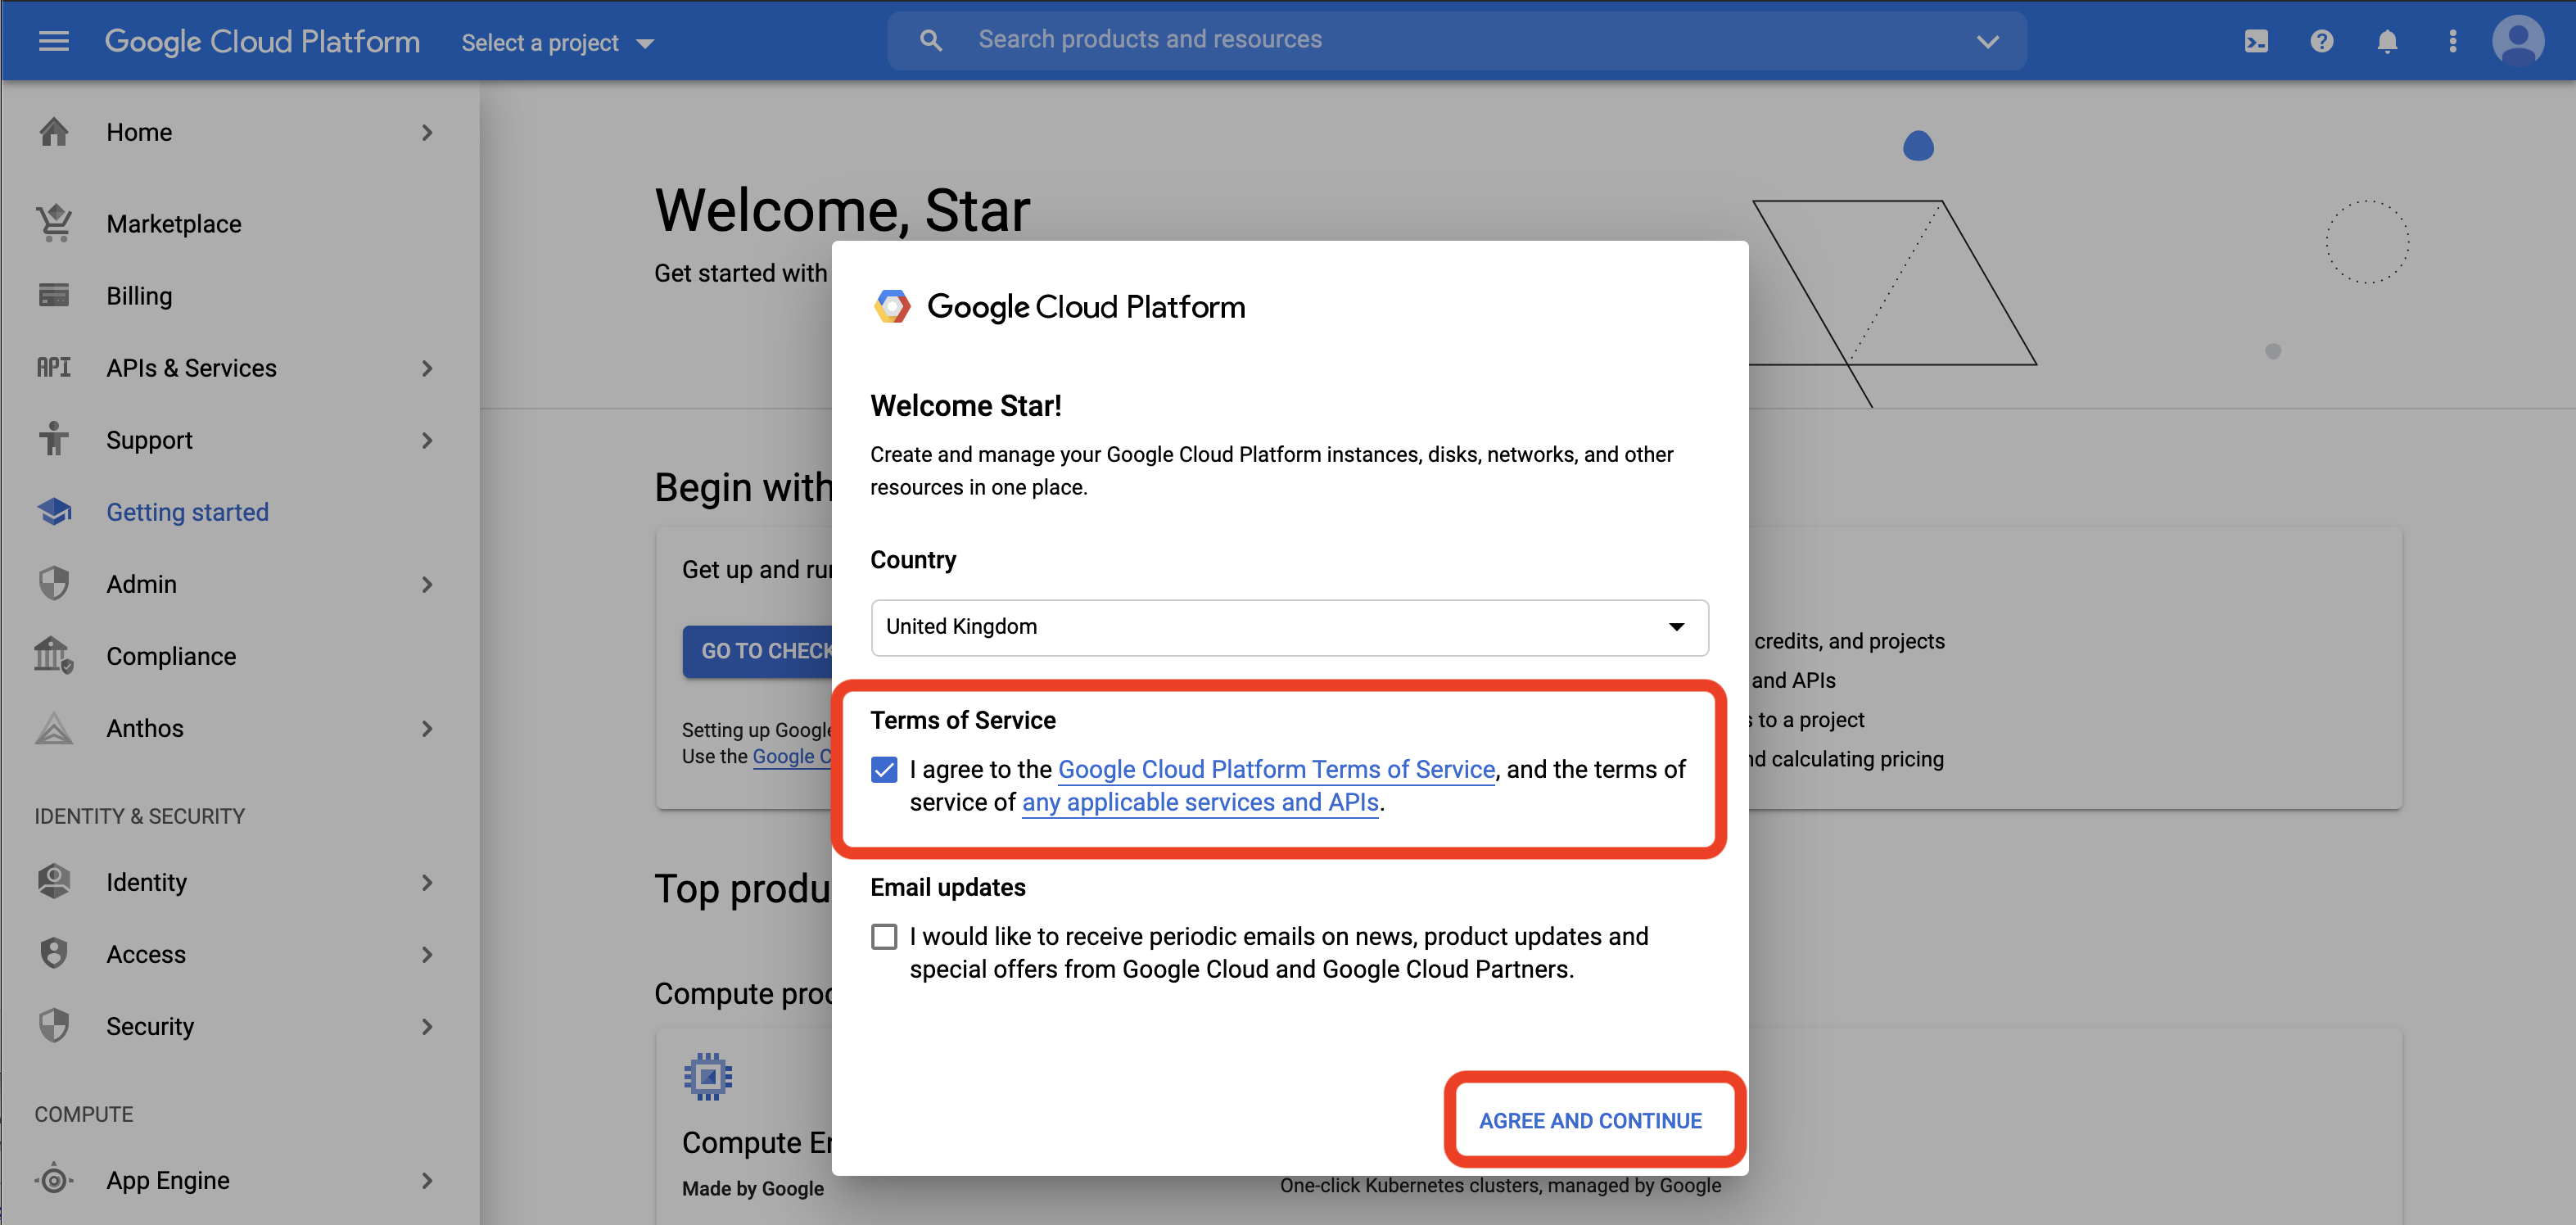Expand the App Engine submenu chevron
The width and height of the screenshot is (2576, 1225).
click(427, 1180)
